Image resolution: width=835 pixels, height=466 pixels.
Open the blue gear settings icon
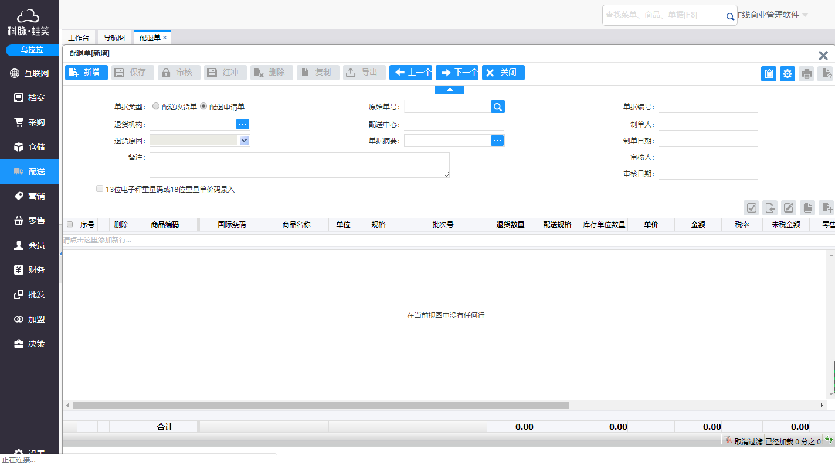point(788,74)
